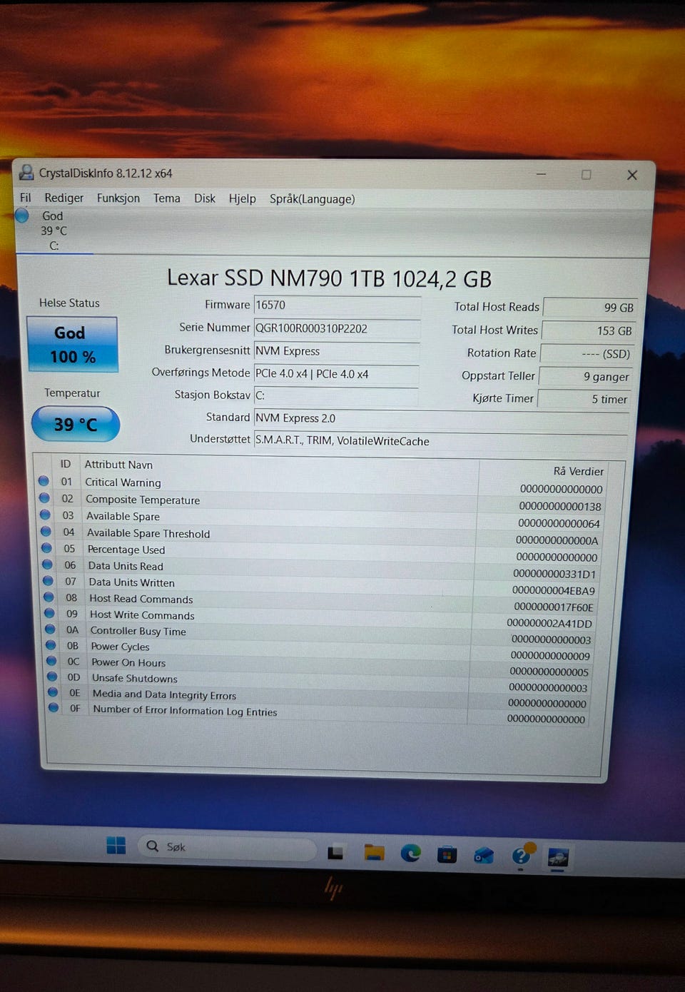685x992 pixels.
Task: Open the Funksjon menu
Action: click(118, 198)
